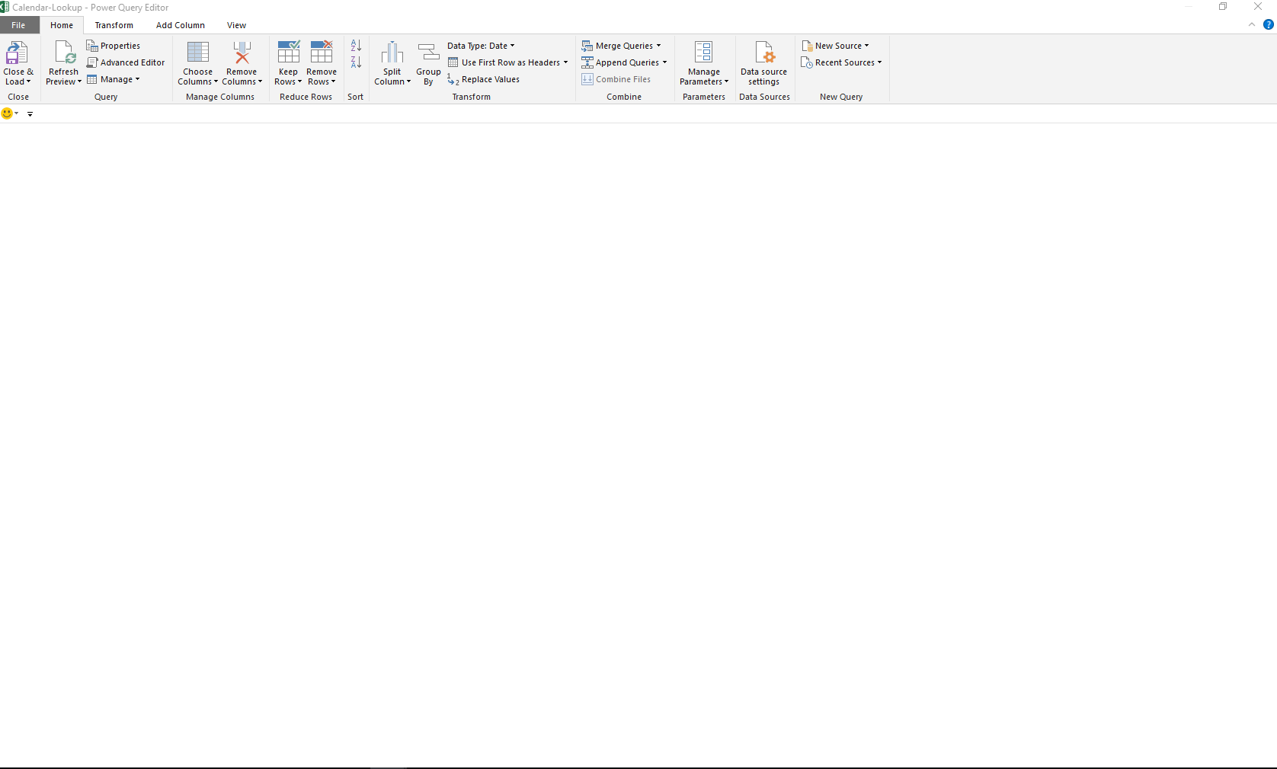
Task: Open the Manage dropdown
Action: pyautogui.click(x=114, y=79)
